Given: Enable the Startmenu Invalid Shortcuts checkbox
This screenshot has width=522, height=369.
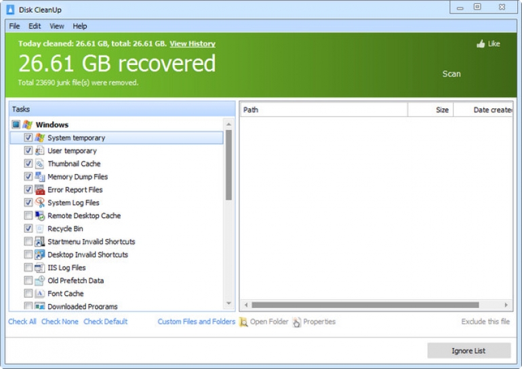Looking at the screenshot, I should coord(28,241).
